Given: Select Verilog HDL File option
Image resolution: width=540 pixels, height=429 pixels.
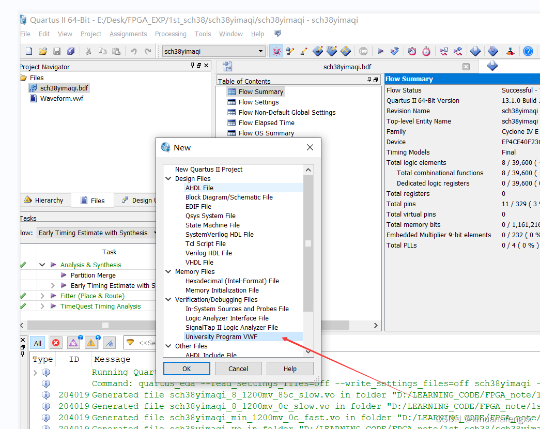Looking at the screenshot, I should 209,253.
